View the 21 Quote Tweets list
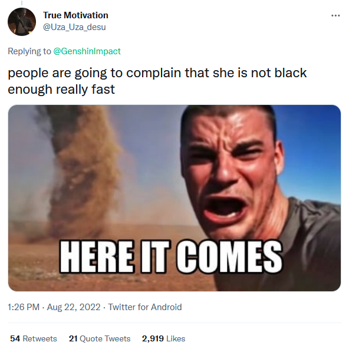349x352 pixels. pos(100,338)
